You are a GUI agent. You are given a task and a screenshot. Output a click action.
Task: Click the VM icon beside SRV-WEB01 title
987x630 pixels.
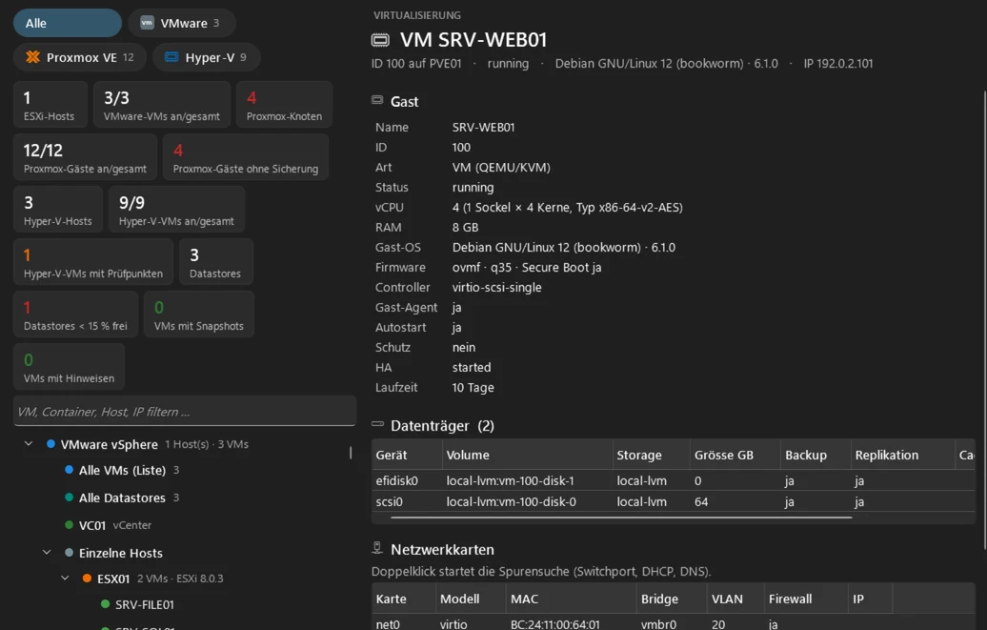[x=380, y=40]
